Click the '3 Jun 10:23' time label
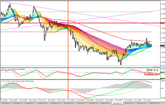 pyautogui.click(x=13, y=100)
